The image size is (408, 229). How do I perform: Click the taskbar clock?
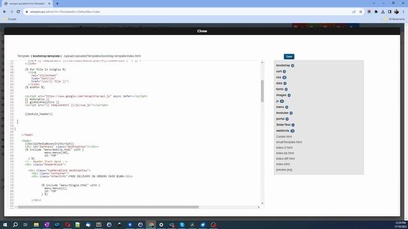[400, 225]
